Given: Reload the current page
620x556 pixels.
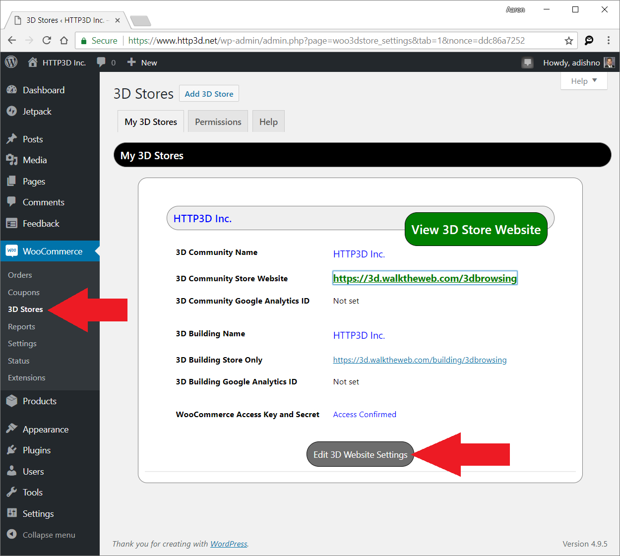Looking at the screenshot, I should [x=47, y=41].
